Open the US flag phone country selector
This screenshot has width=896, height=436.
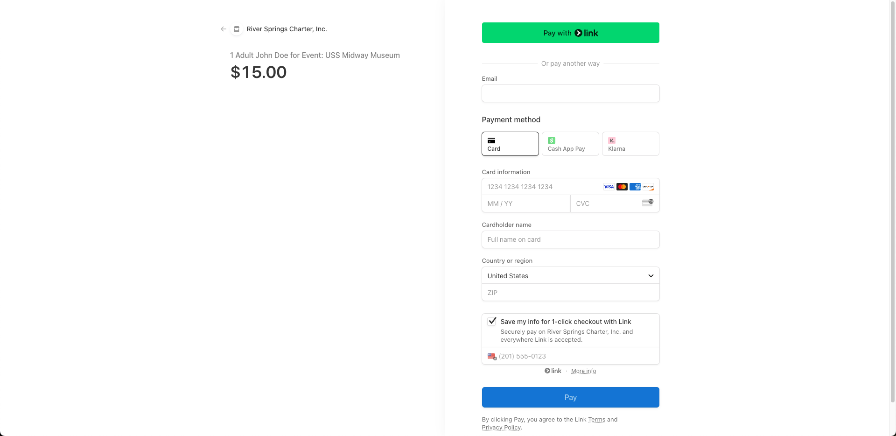tap(492, 357)
